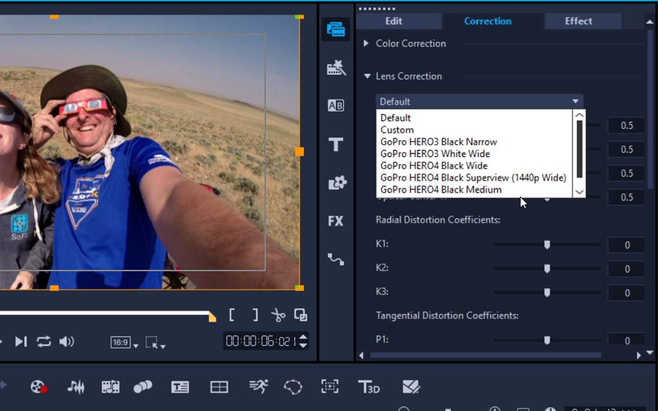Open the Media library panel
Image resolution: width=658 pixels, height=411 pixels.
click(336, 30)
